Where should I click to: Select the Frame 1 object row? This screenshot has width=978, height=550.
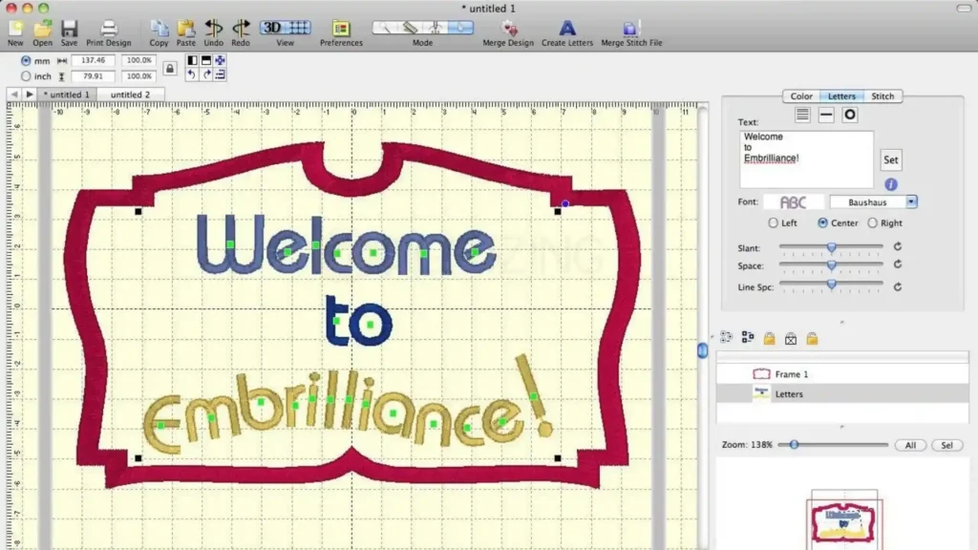coord(842,374)
